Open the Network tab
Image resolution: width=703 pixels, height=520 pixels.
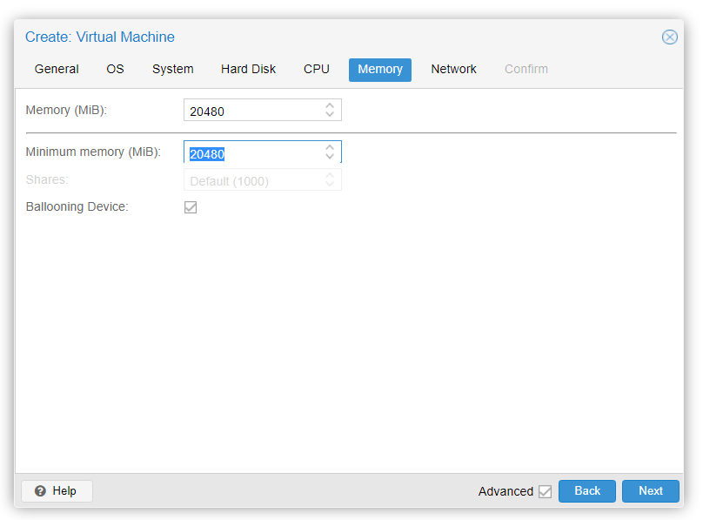[x=453, y=70]
